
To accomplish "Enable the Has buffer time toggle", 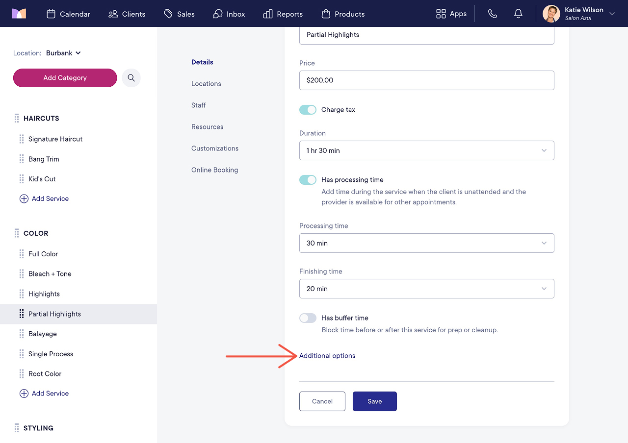I will click(x=308, y=318).
